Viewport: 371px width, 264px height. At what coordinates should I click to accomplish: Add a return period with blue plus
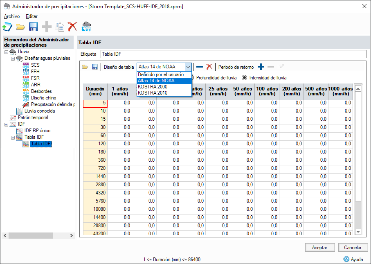pyautogui.click(x=261, y=67)
